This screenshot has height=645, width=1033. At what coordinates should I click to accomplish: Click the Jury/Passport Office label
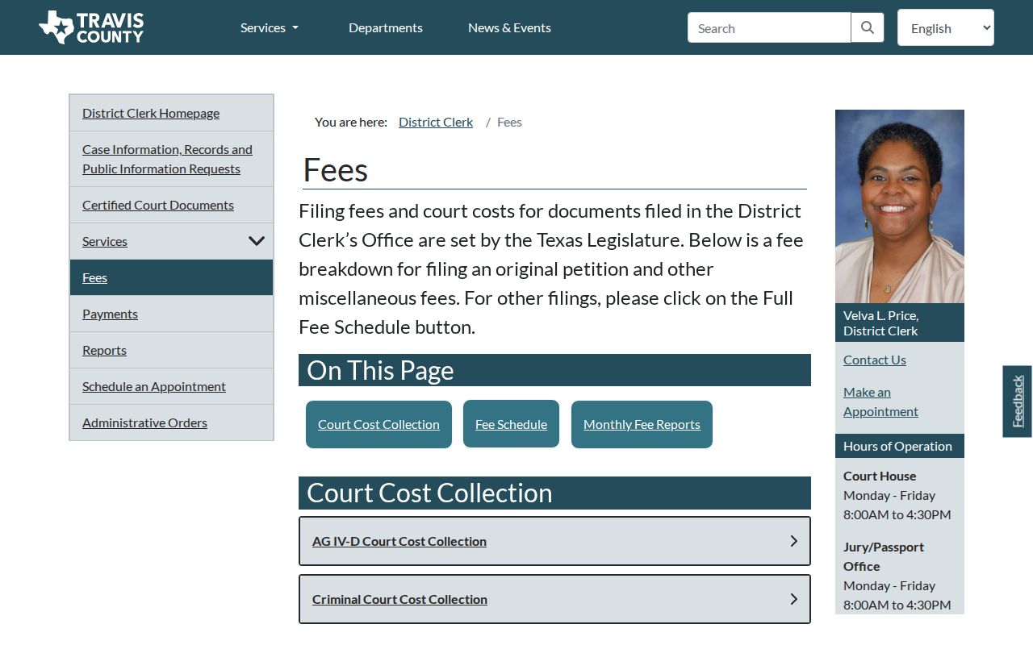884,556
